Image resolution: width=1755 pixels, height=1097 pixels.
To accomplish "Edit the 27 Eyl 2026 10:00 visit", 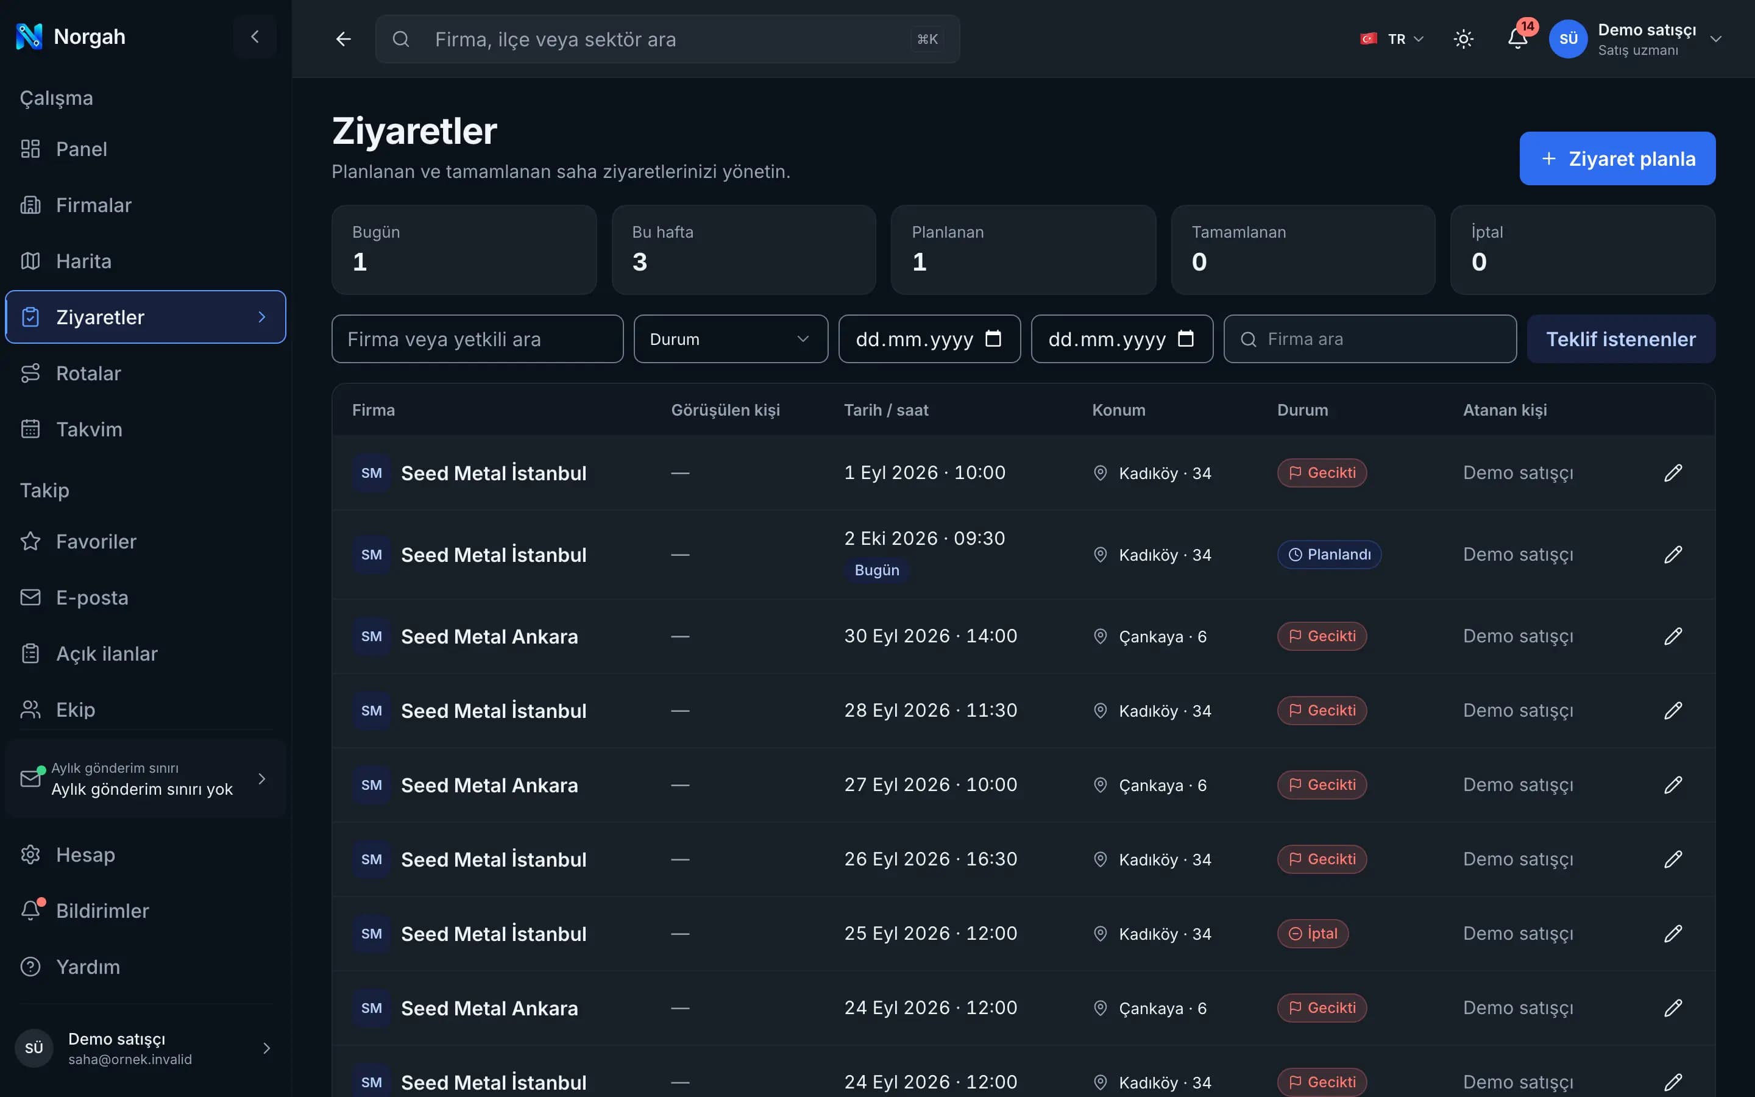I will pyautogui.click(x=1672, y=785).
